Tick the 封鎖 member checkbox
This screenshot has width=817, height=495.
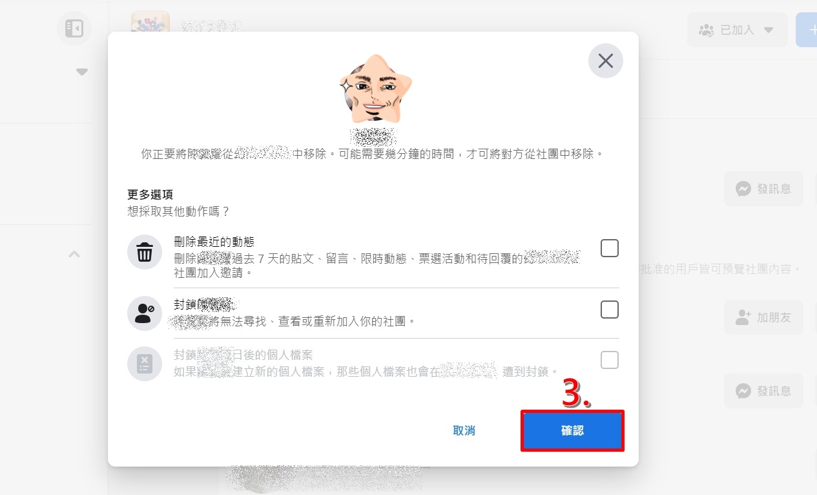click(610, 310)
